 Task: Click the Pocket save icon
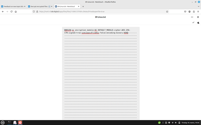click(185, 12)
